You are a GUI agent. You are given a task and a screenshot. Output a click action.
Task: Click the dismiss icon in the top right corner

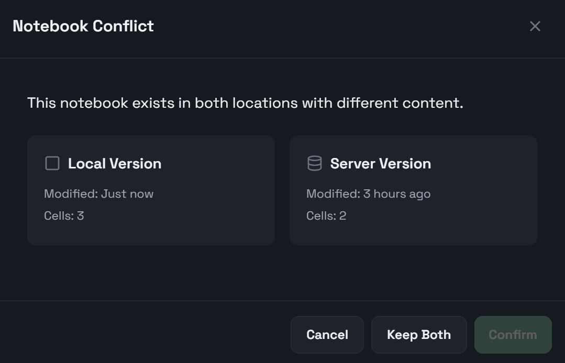tap(535, 26)
